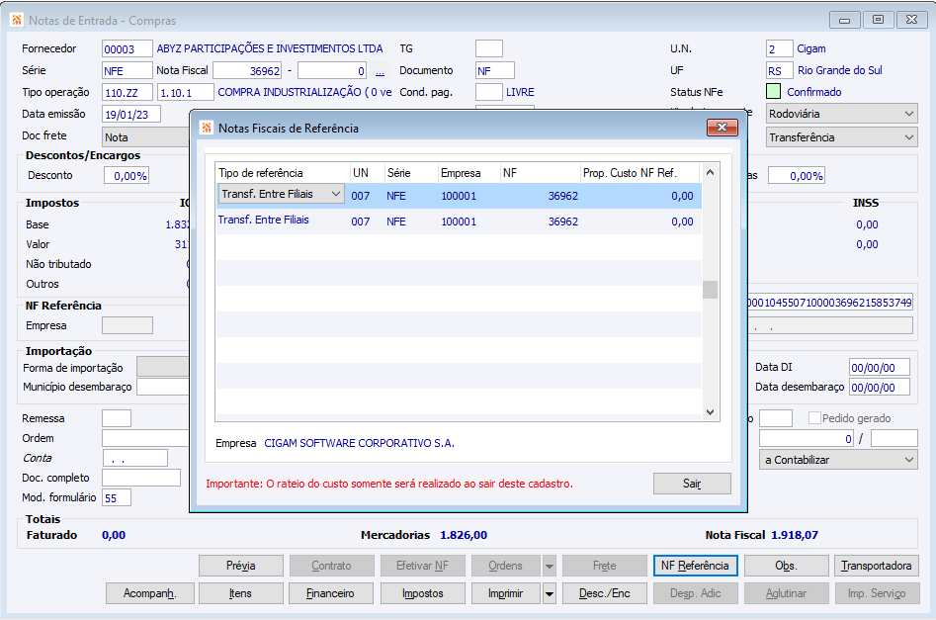This screenshot has width=936, height=620.
Task: Toggle the Pedido gerado checkbox
Action: (x=814, y=418)
